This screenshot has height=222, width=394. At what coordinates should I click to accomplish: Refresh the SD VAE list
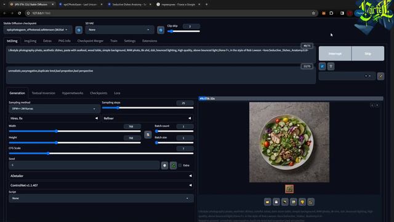[x=161, y=30]
